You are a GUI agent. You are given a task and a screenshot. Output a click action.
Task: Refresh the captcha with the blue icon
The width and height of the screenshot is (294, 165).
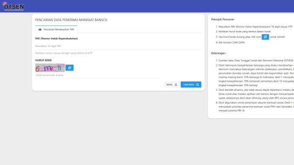[x=70, y=68]
